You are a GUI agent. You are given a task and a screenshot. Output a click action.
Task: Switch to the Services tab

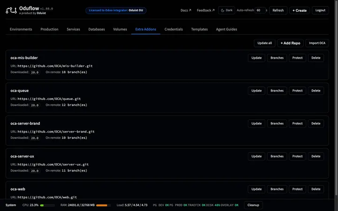pyautogui.click(x=73, y=29)
